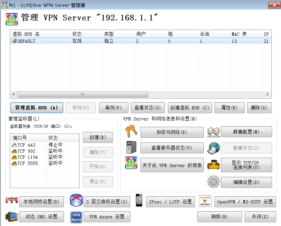Open 查看状态(S) for the hub

click(x=148, y=108)
